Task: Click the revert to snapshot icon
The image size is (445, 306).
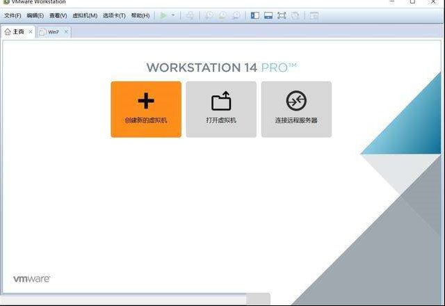Action: (x=222, y=15)
